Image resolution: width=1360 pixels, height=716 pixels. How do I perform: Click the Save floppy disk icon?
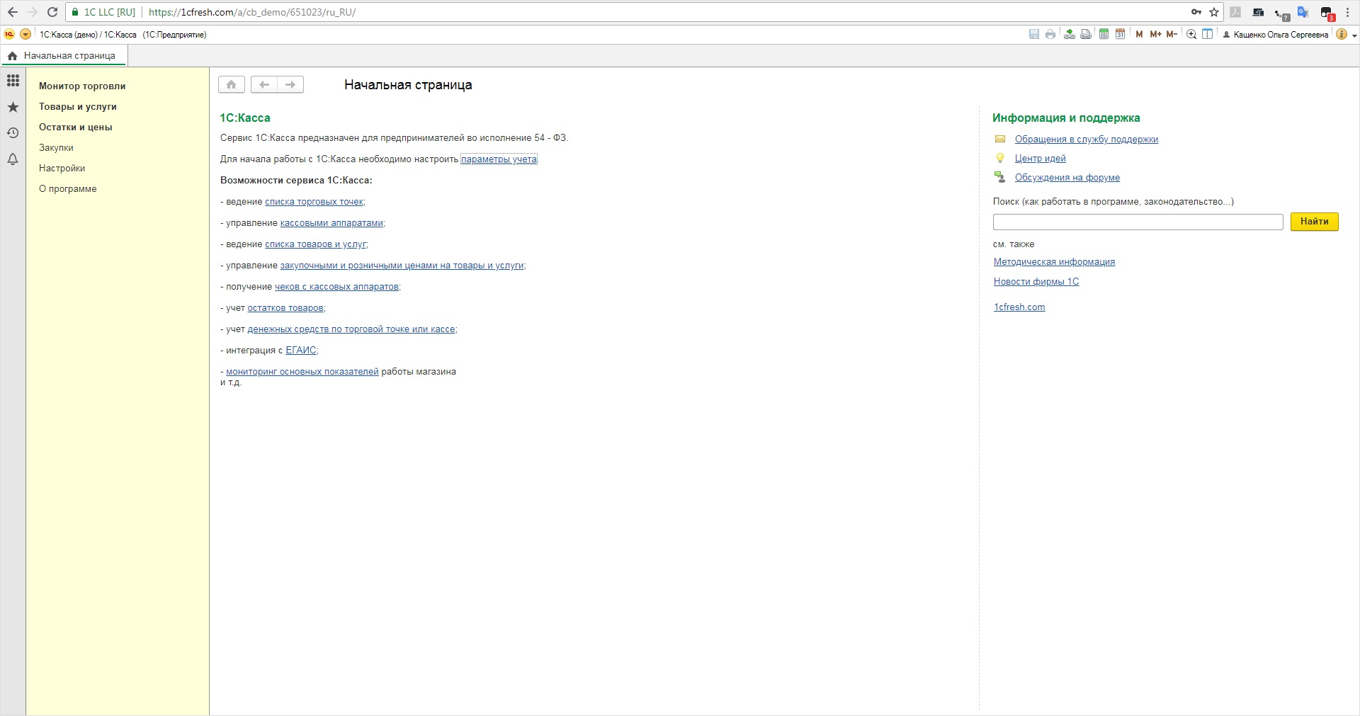(1034, 34)
